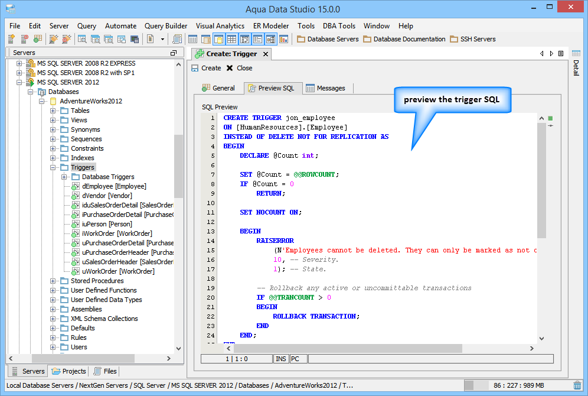This screenshot has width=588, height=396.
Task: Maximize the Servers panel using restore icon
Action: point(174,53)
